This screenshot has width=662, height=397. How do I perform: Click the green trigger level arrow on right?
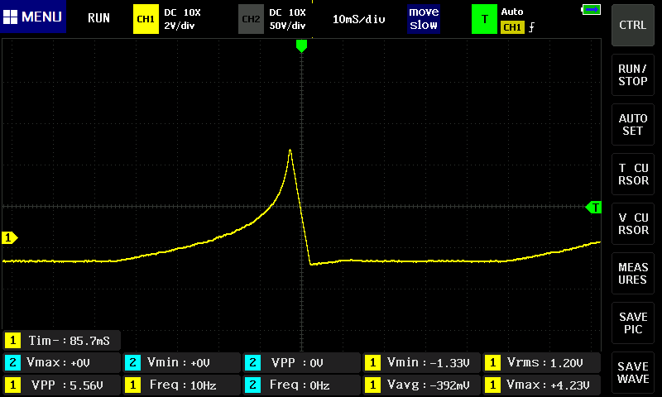click(593, 207)
